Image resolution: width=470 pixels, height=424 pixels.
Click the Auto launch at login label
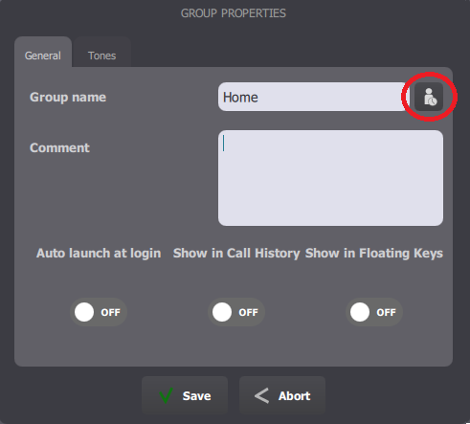(99, 254)
